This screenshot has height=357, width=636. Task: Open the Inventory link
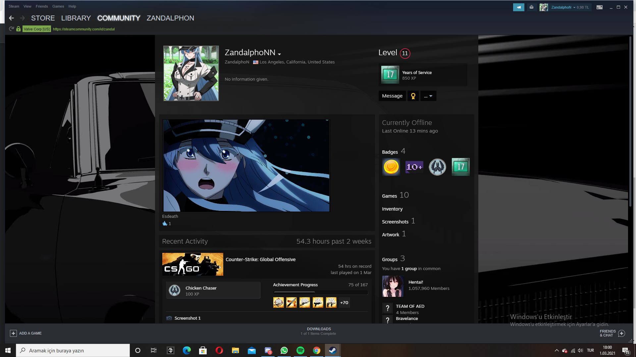pos(392,209)
